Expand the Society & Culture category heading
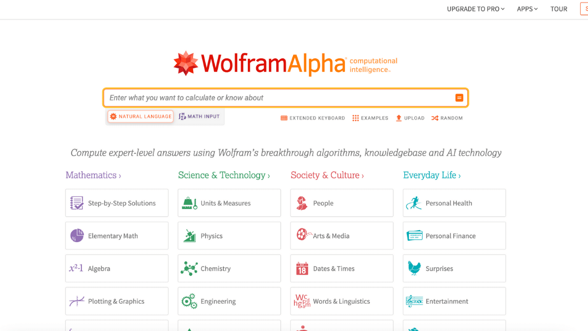This screenshot has height=331, width=588. [x=327, y=175]
